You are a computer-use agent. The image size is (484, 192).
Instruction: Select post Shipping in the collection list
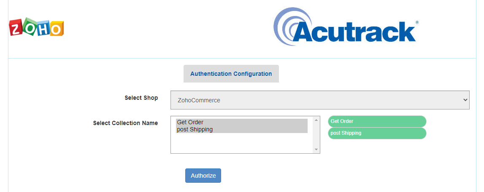pos(242,129)
